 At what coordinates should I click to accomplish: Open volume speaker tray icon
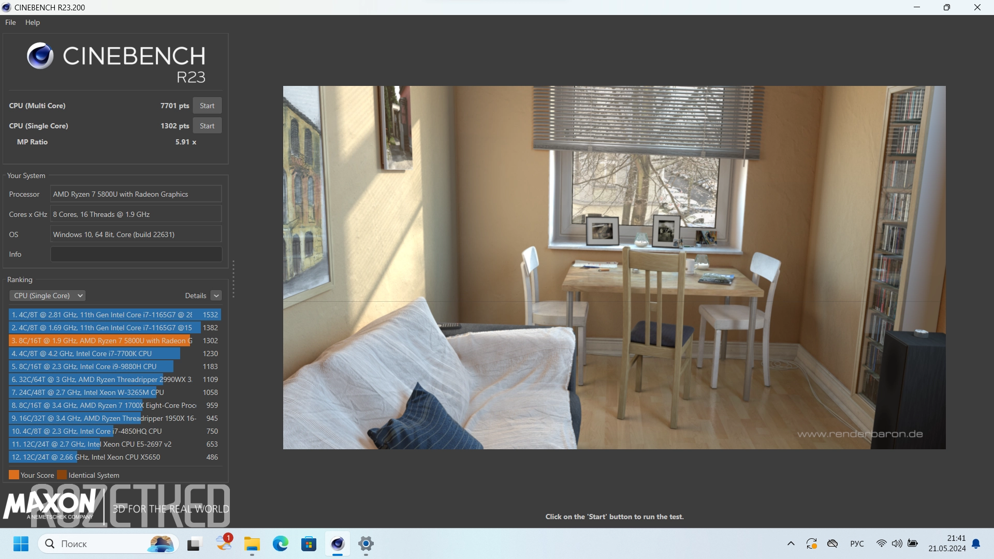(897, 543)
